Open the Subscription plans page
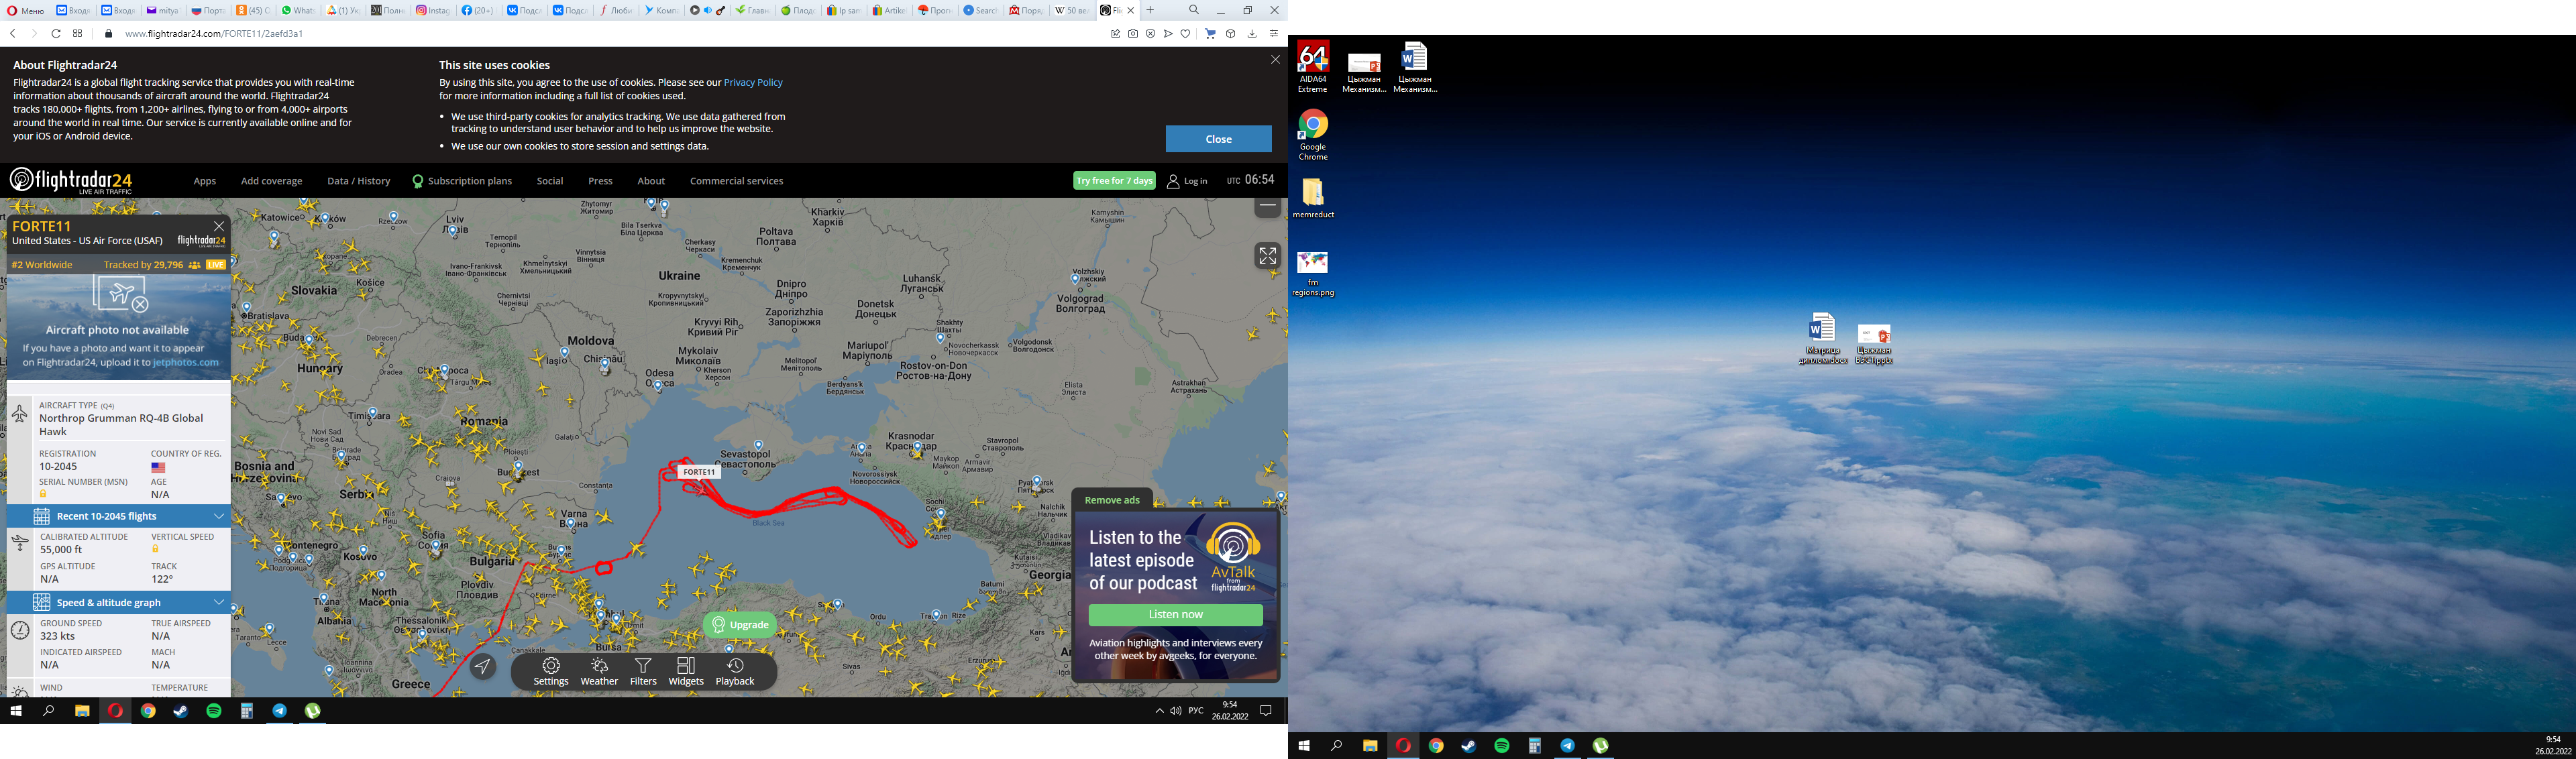Image resolution: width=2576 pixels, height=759 pixels. [462, 181]
